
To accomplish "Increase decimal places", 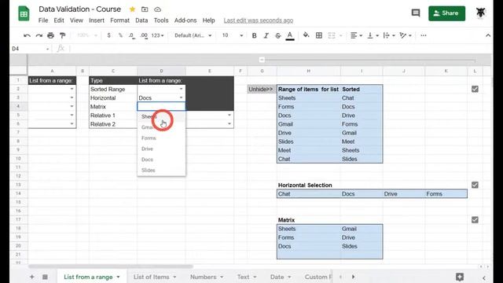I will point(144,35).
